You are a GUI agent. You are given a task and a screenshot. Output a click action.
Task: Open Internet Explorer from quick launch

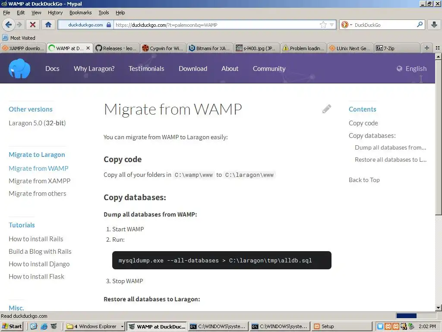tap(44, 326)
